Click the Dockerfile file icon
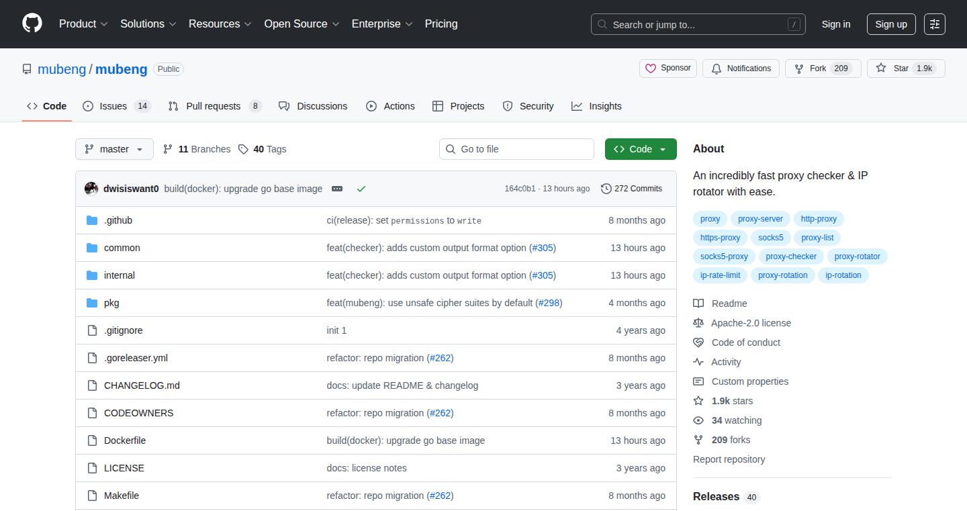 click(92, 440)
